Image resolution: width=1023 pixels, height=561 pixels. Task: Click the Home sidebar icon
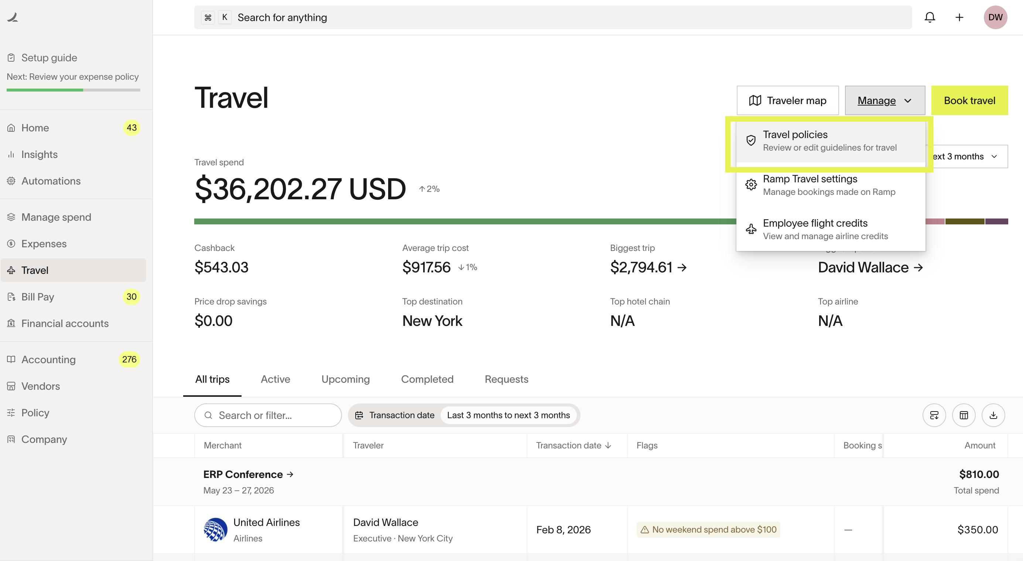pyautogui.click(x=11, y=128)
